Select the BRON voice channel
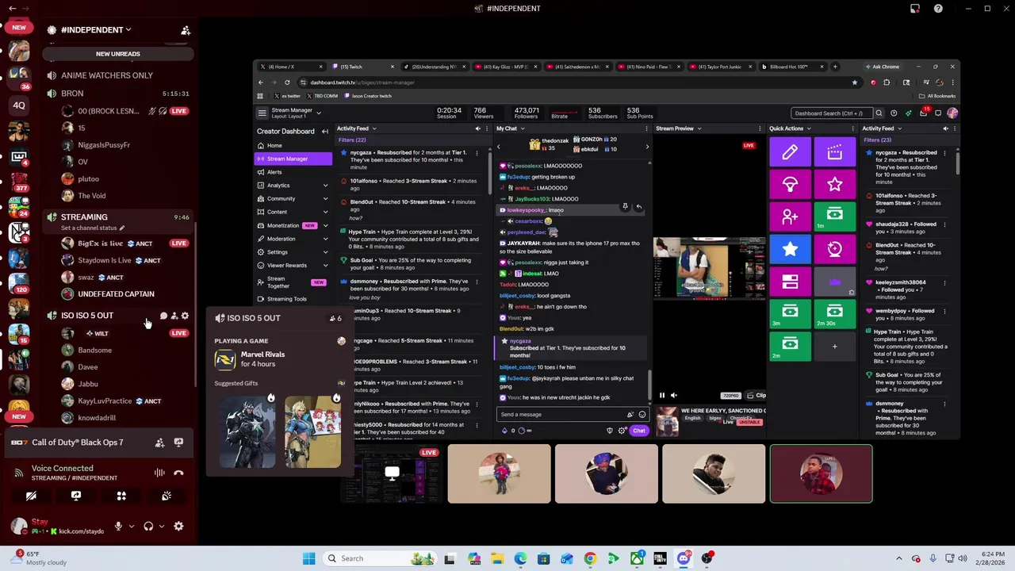Screen dimensions: 1015x571 (x=117, y=94)
